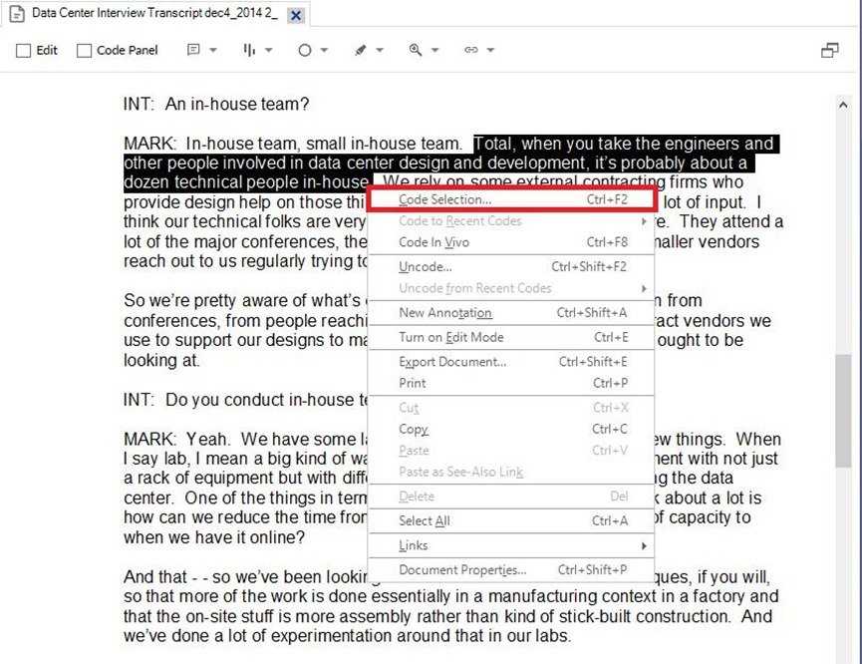Open the annotations dropdown arrow
862x664 pixels.
pyautogui.click(x=213, y=50)
